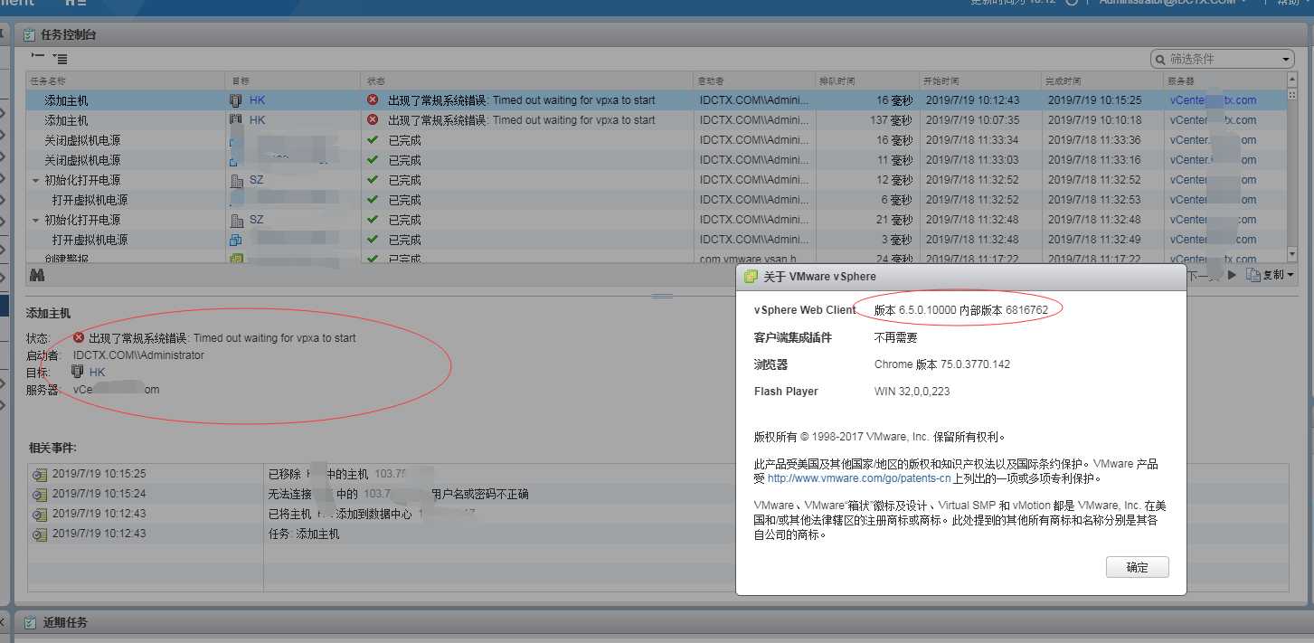Click the magnifier icon in filter box
This screenshot has height=643, width=1314.
pyautogui.click(x=1160, y=59)
